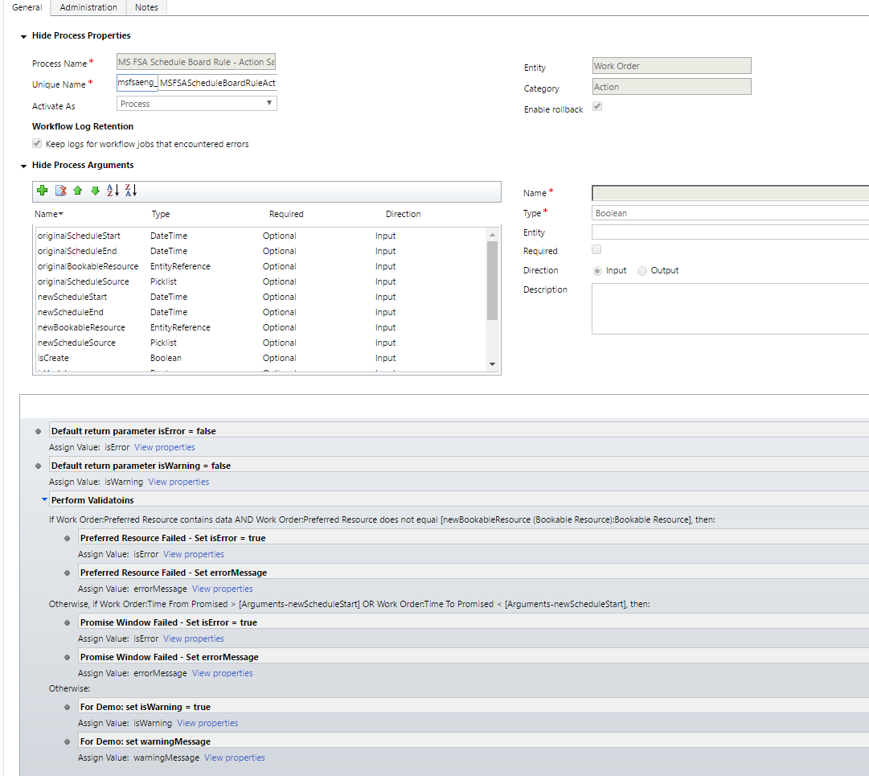Screen dimensions: 869x776
Task: Collapse the "Hide Process Properties" section
Action: [24, 35]
